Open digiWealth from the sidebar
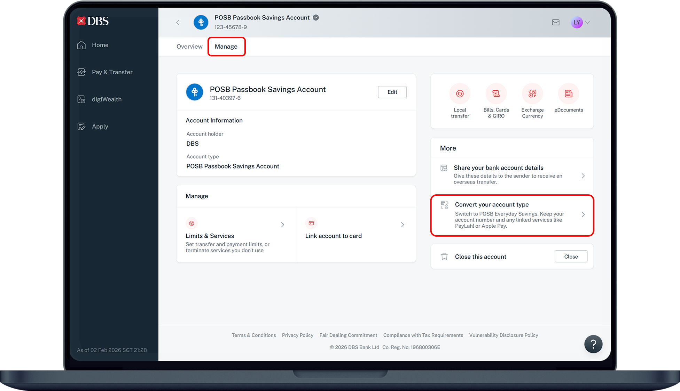Screen dimensions: 680x391 click(x=106, y=99)
